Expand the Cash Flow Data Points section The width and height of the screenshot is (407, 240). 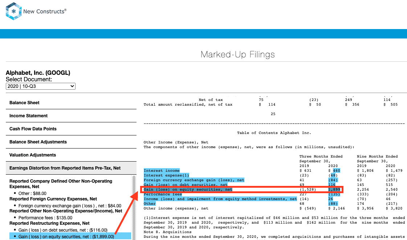click(71, 129)
